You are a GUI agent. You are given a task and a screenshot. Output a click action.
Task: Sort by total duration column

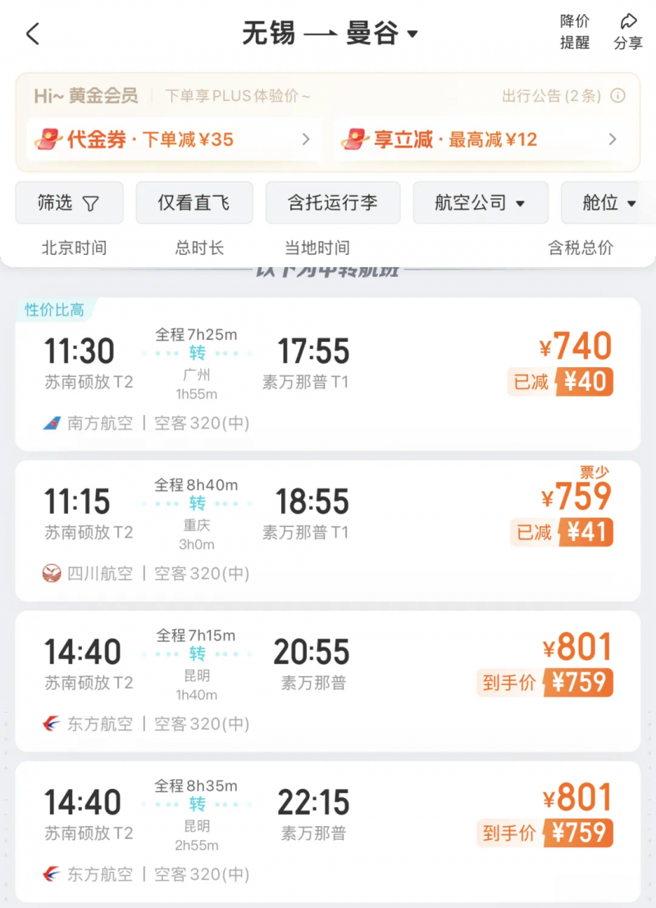[199, 247]
